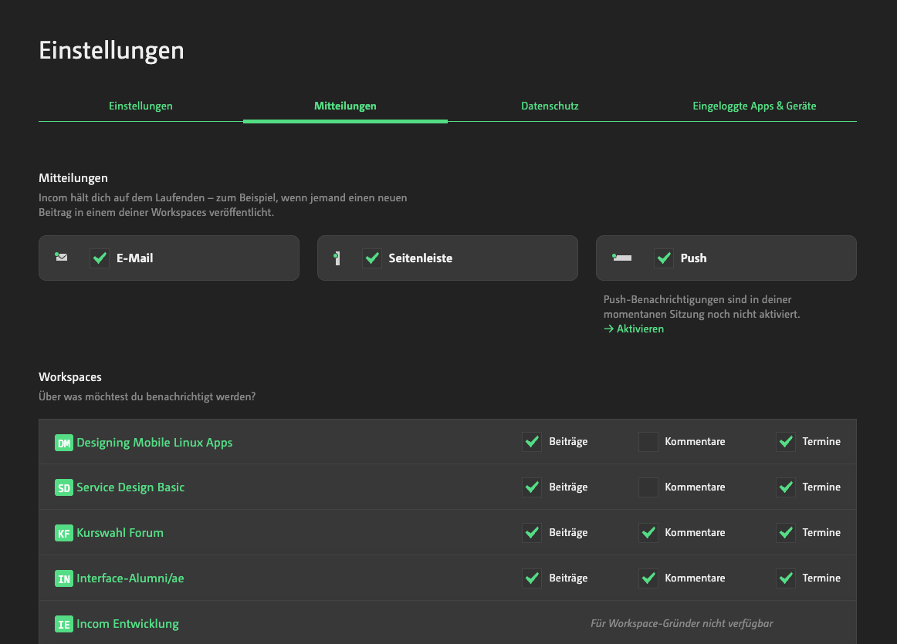The width and height of the screenshot is (897, 644).
Task: Uncheck the Seitenleiste checkbox
Action: pos(372,258)
